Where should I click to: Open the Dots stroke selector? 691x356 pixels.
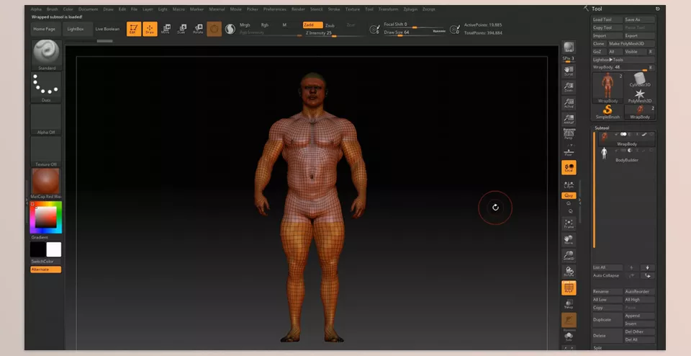click(46, 87)
